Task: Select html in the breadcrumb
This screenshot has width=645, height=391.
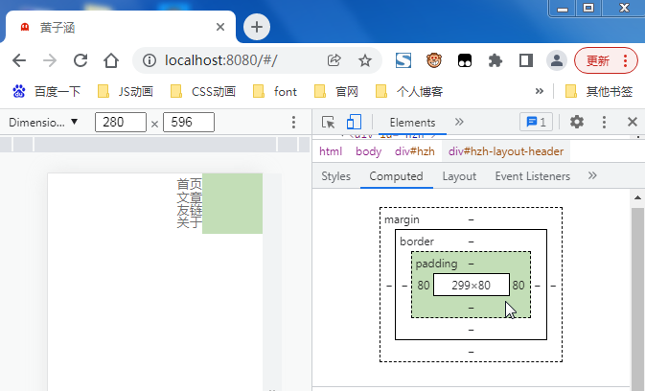Action: pos(331,151)
